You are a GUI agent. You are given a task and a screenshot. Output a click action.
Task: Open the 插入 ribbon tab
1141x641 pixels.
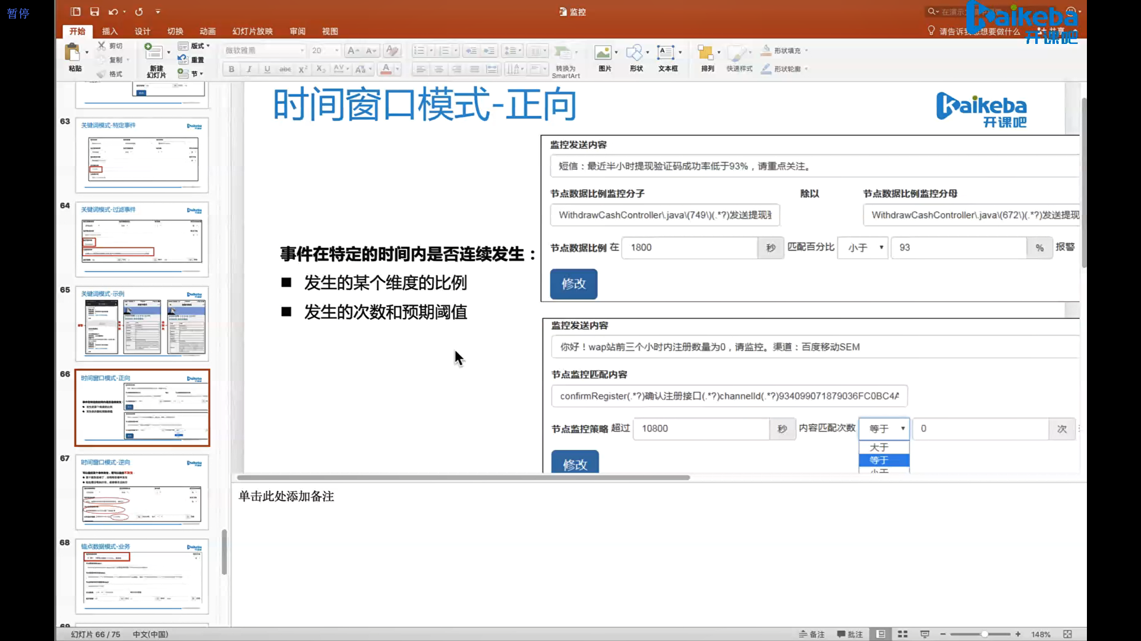[x=110, y=31]
